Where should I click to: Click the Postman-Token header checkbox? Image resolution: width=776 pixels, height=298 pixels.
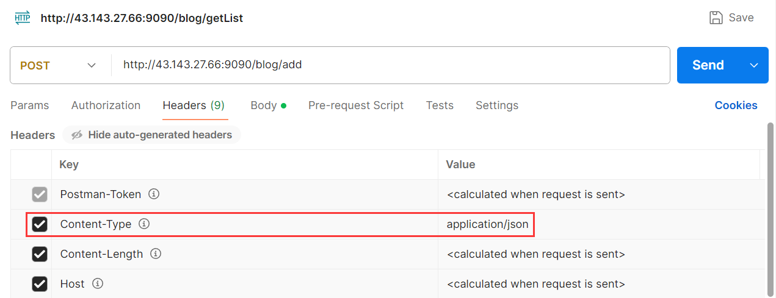(40, 195)
